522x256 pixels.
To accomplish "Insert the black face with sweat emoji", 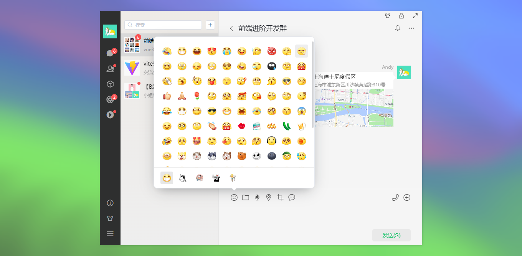I will (272, 66).
